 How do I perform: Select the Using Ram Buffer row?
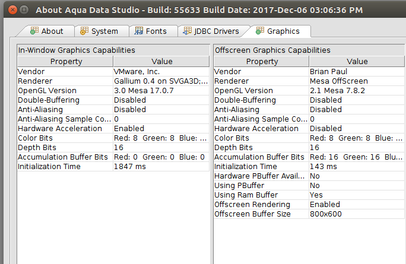(309, 195)
